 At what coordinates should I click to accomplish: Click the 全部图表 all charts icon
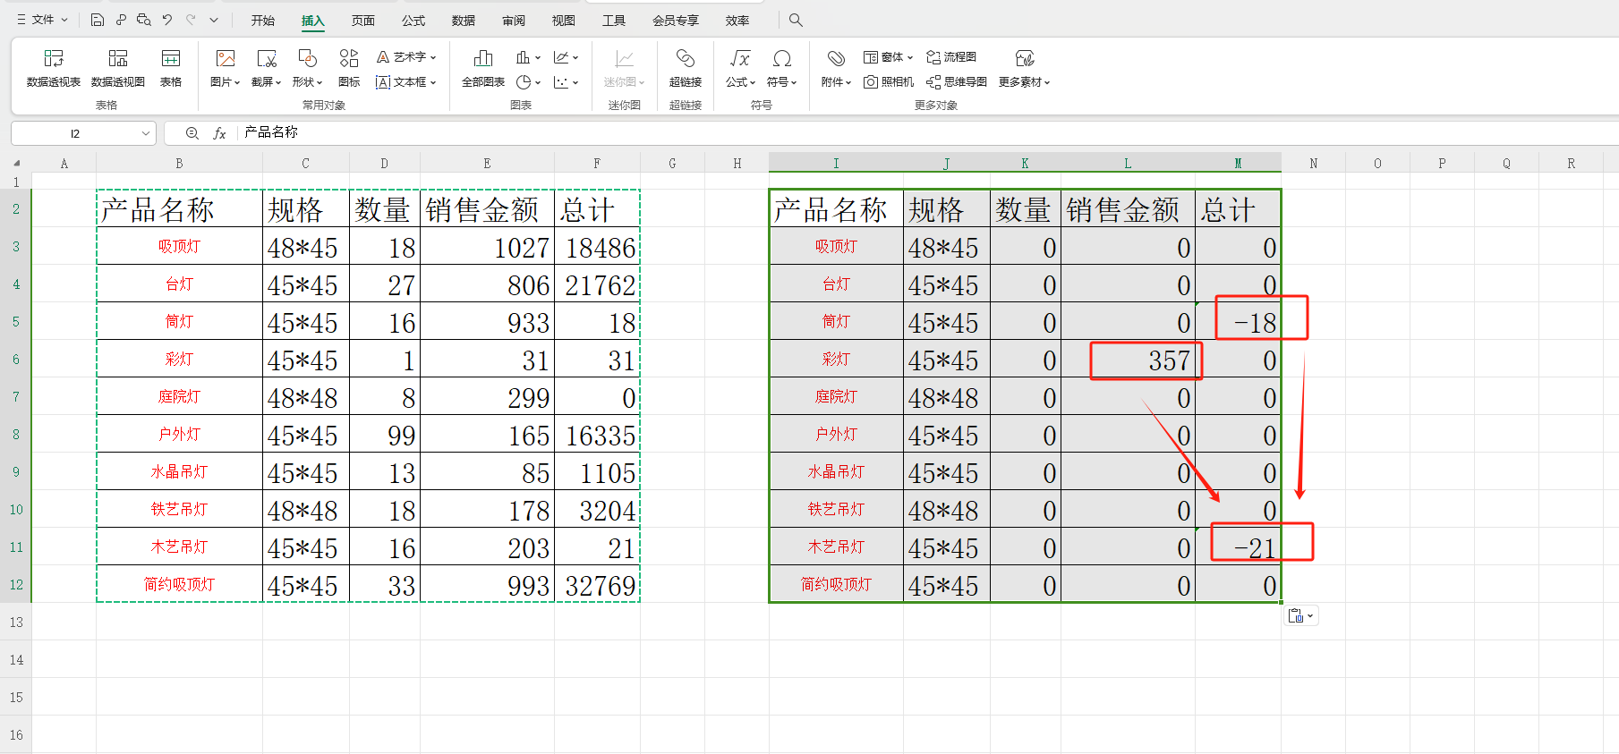click(x=483, y=59)
